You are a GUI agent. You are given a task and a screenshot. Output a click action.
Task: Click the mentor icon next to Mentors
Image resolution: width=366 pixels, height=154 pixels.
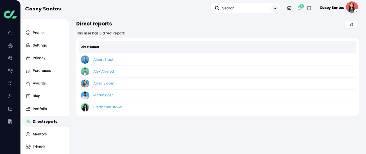tap(28, 134)
